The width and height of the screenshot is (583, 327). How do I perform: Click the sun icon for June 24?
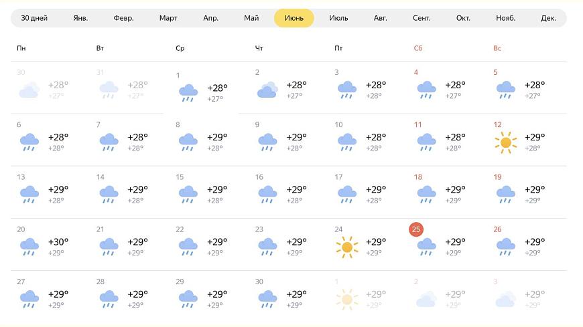coord(347,247)
